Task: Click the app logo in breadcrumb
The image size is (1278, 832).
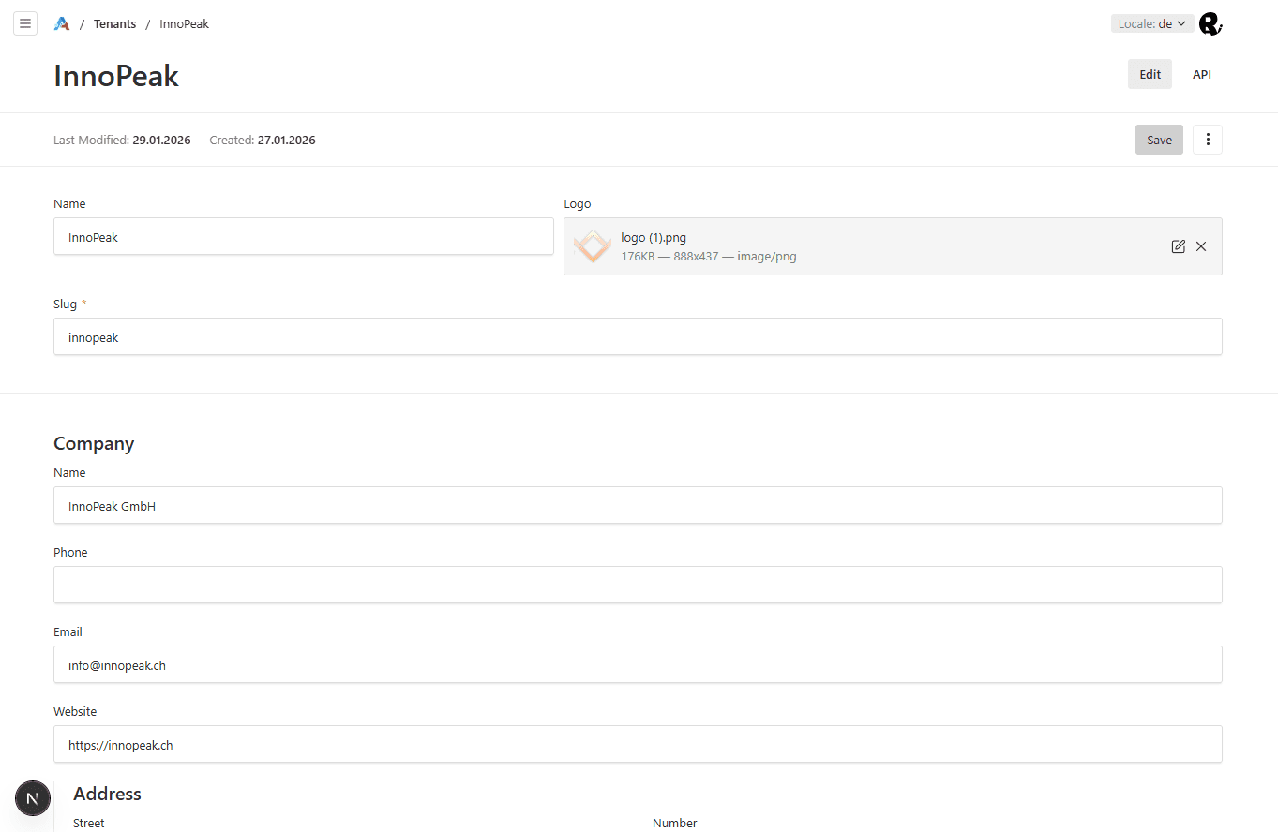Action: click(x=62, y=24)
